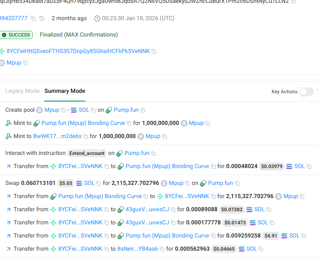
Task: Click the SUCCESS status badge
Action: 16,35
